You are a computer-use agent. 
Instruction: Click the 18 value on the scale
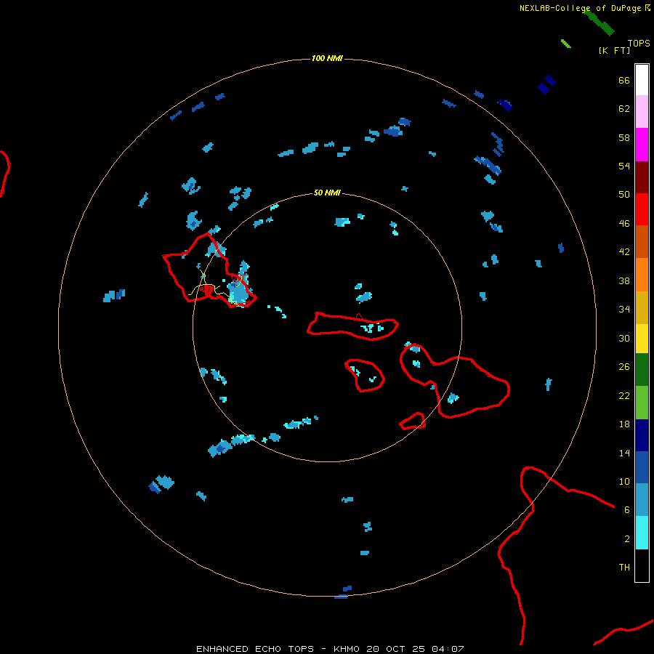pyautogui.click(x=624, y=424)
